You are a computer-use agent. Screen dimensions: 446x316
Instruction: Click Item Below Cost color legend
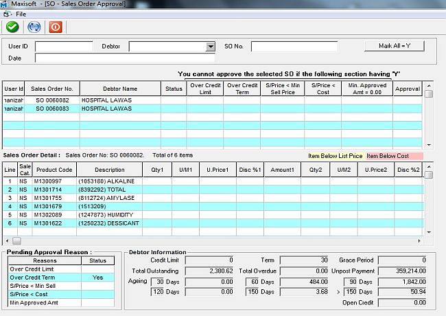tap(394, 155)
